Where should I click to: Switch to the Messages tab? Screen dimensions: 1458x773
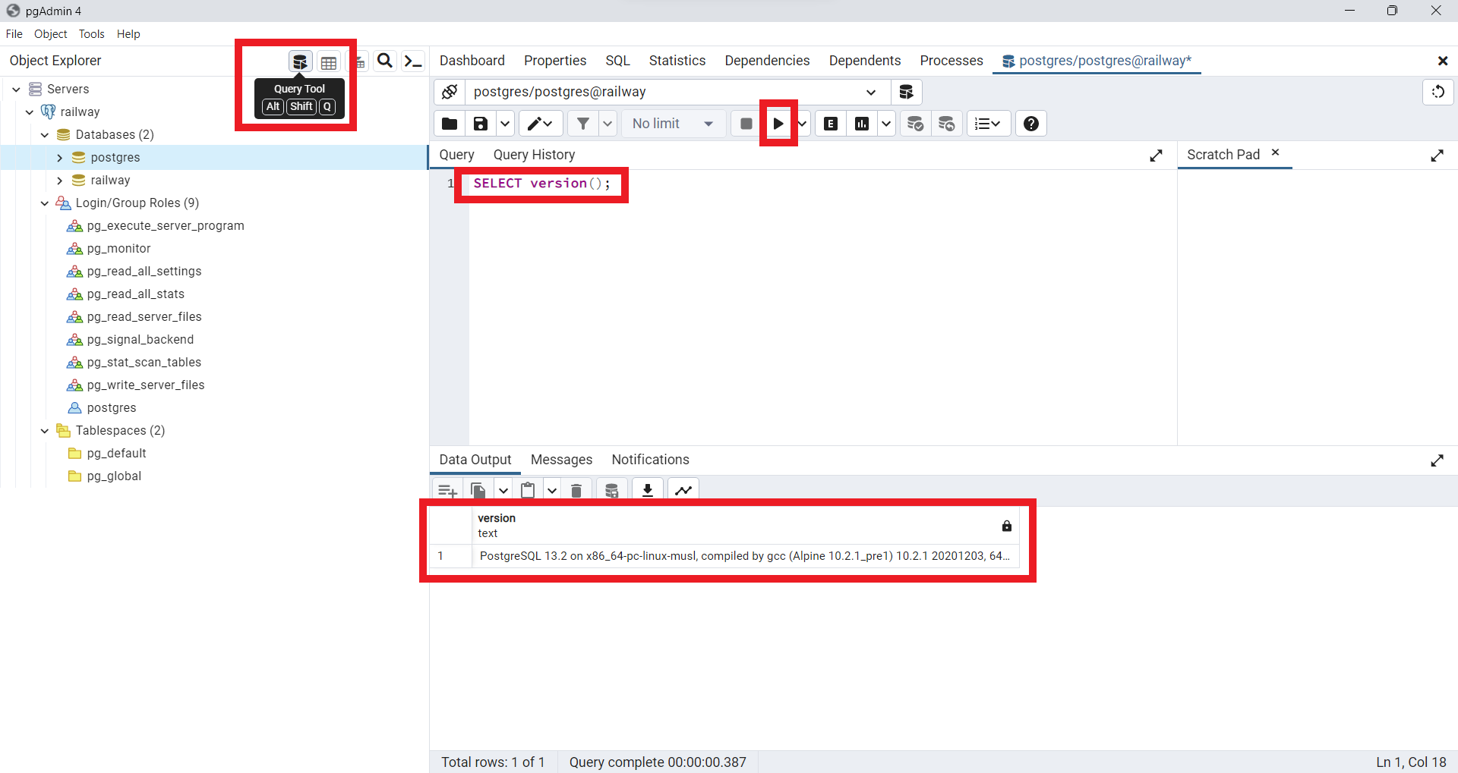[561, 460]
